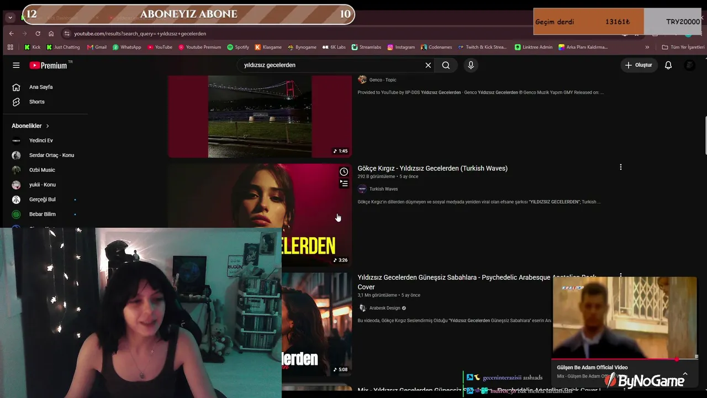Screen dimensions: 707x398
Task: Expand the Abonelikler subscriptions section
Action: tap(31, 126)
